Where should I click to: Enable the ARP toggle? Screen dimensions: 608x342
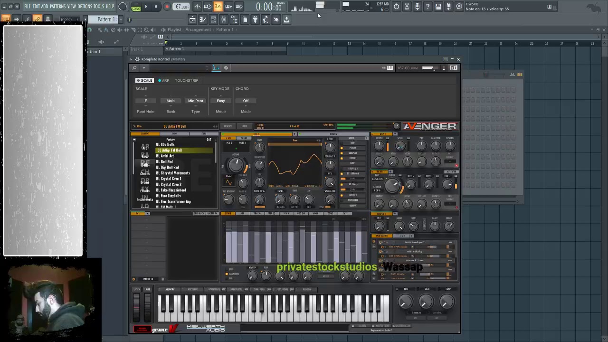pyautogui.click(x=164, y=80)
